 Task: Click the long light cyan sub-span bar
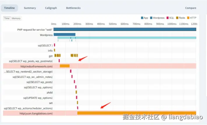click(x=127, y=38)
